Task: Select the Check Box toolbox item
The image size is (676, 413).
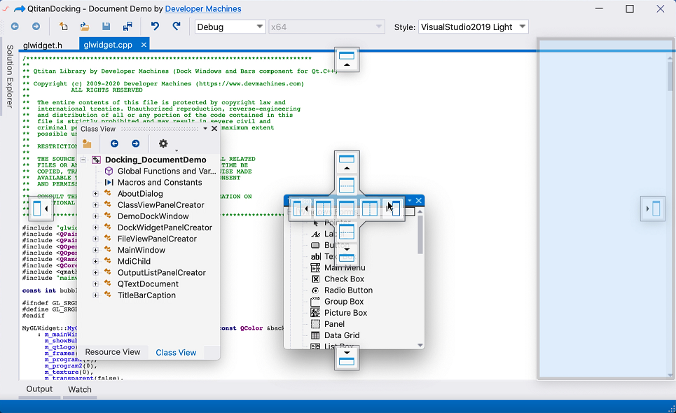Action: pyautogui.click(x=344, y=279)
